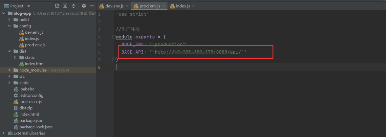386x137 pixels.
Task: Select the package.json file
Action: [31, 121]
